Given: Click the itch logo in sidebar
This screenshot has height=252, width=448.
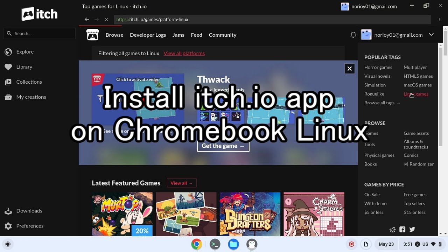Looking at the screenshot, I should point(40,14).
